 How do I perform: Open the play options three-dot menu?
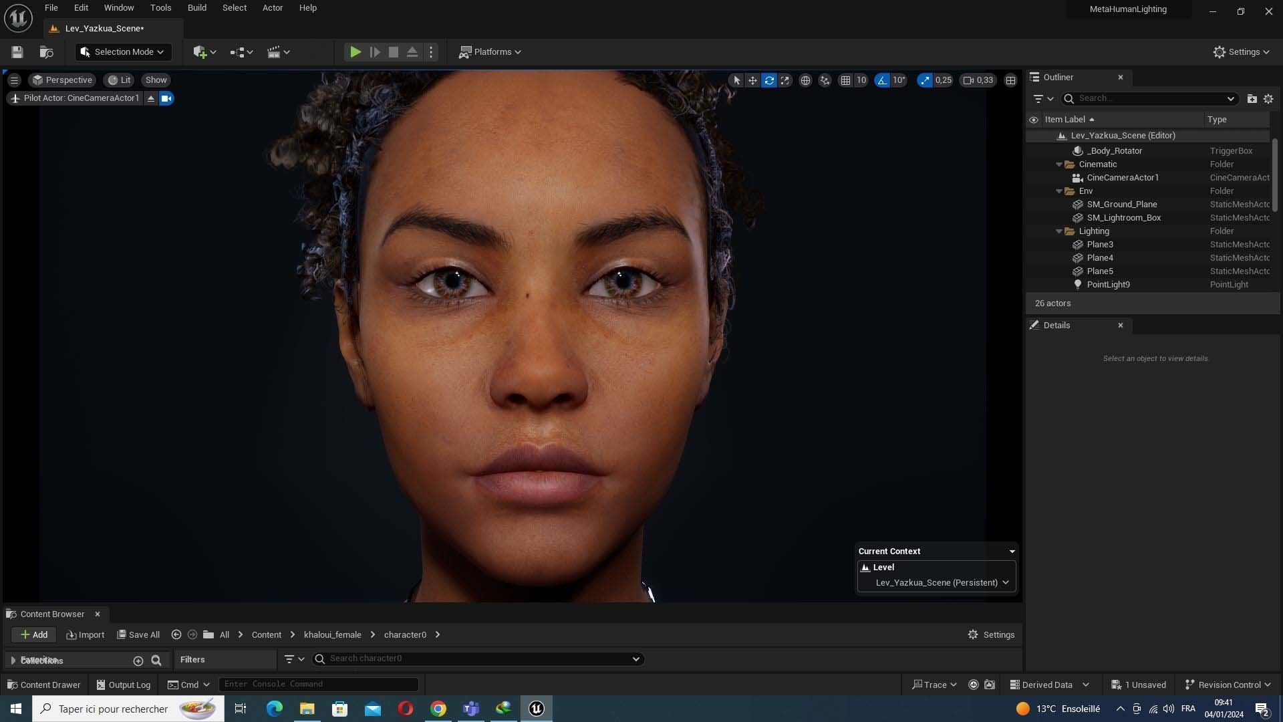pyautogui.click(x=431, y=52)
